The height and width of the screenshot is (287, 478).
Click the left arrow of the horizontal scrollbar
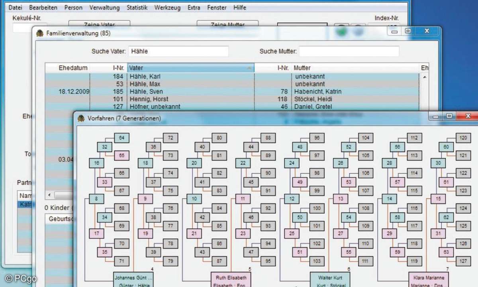[49, 195]
